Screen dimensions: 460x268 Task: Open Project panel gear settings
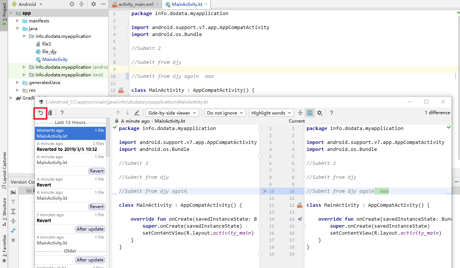pos(94,4)
